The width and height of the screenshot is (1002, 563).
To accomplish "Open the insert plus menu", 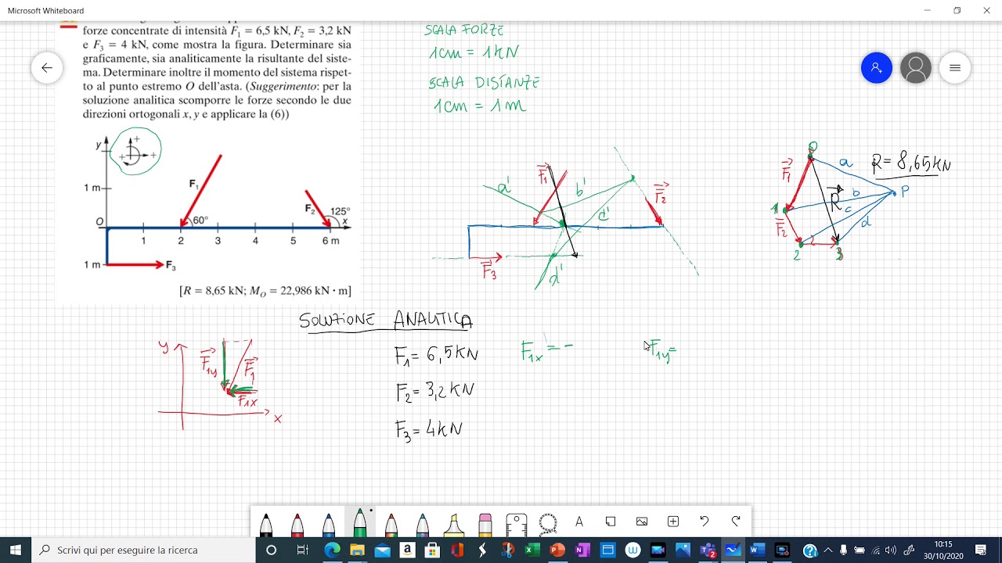I will tap(673, 522).
